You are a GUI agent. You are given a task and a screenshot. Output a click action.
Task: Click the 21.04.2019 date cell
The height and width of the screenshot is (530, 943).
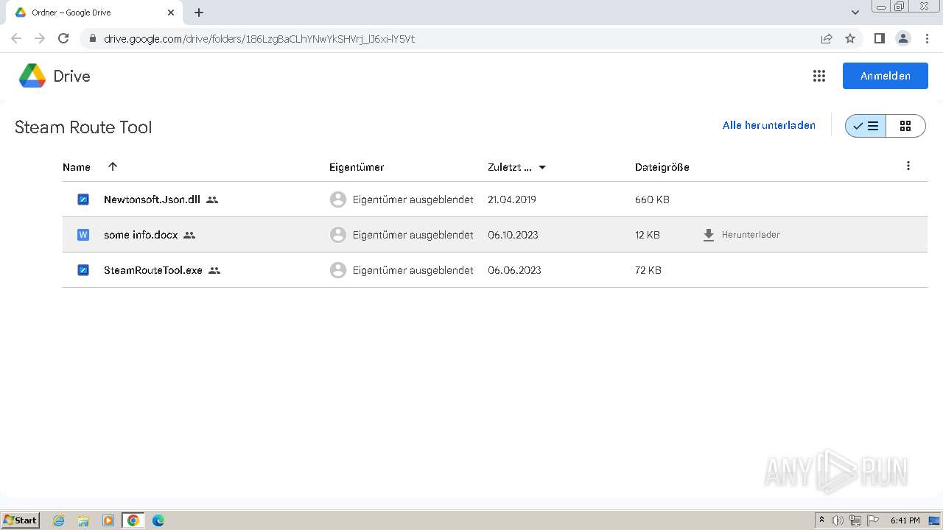tap(512, 199)
